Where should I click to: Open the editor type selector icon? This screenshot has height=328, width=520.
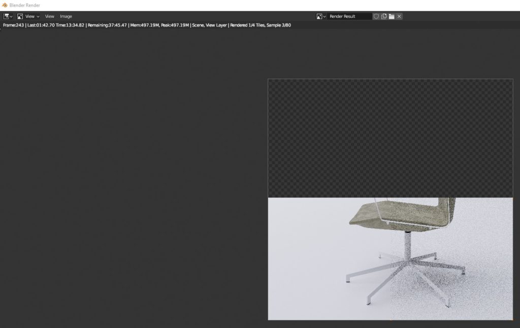tap(8, 16)
